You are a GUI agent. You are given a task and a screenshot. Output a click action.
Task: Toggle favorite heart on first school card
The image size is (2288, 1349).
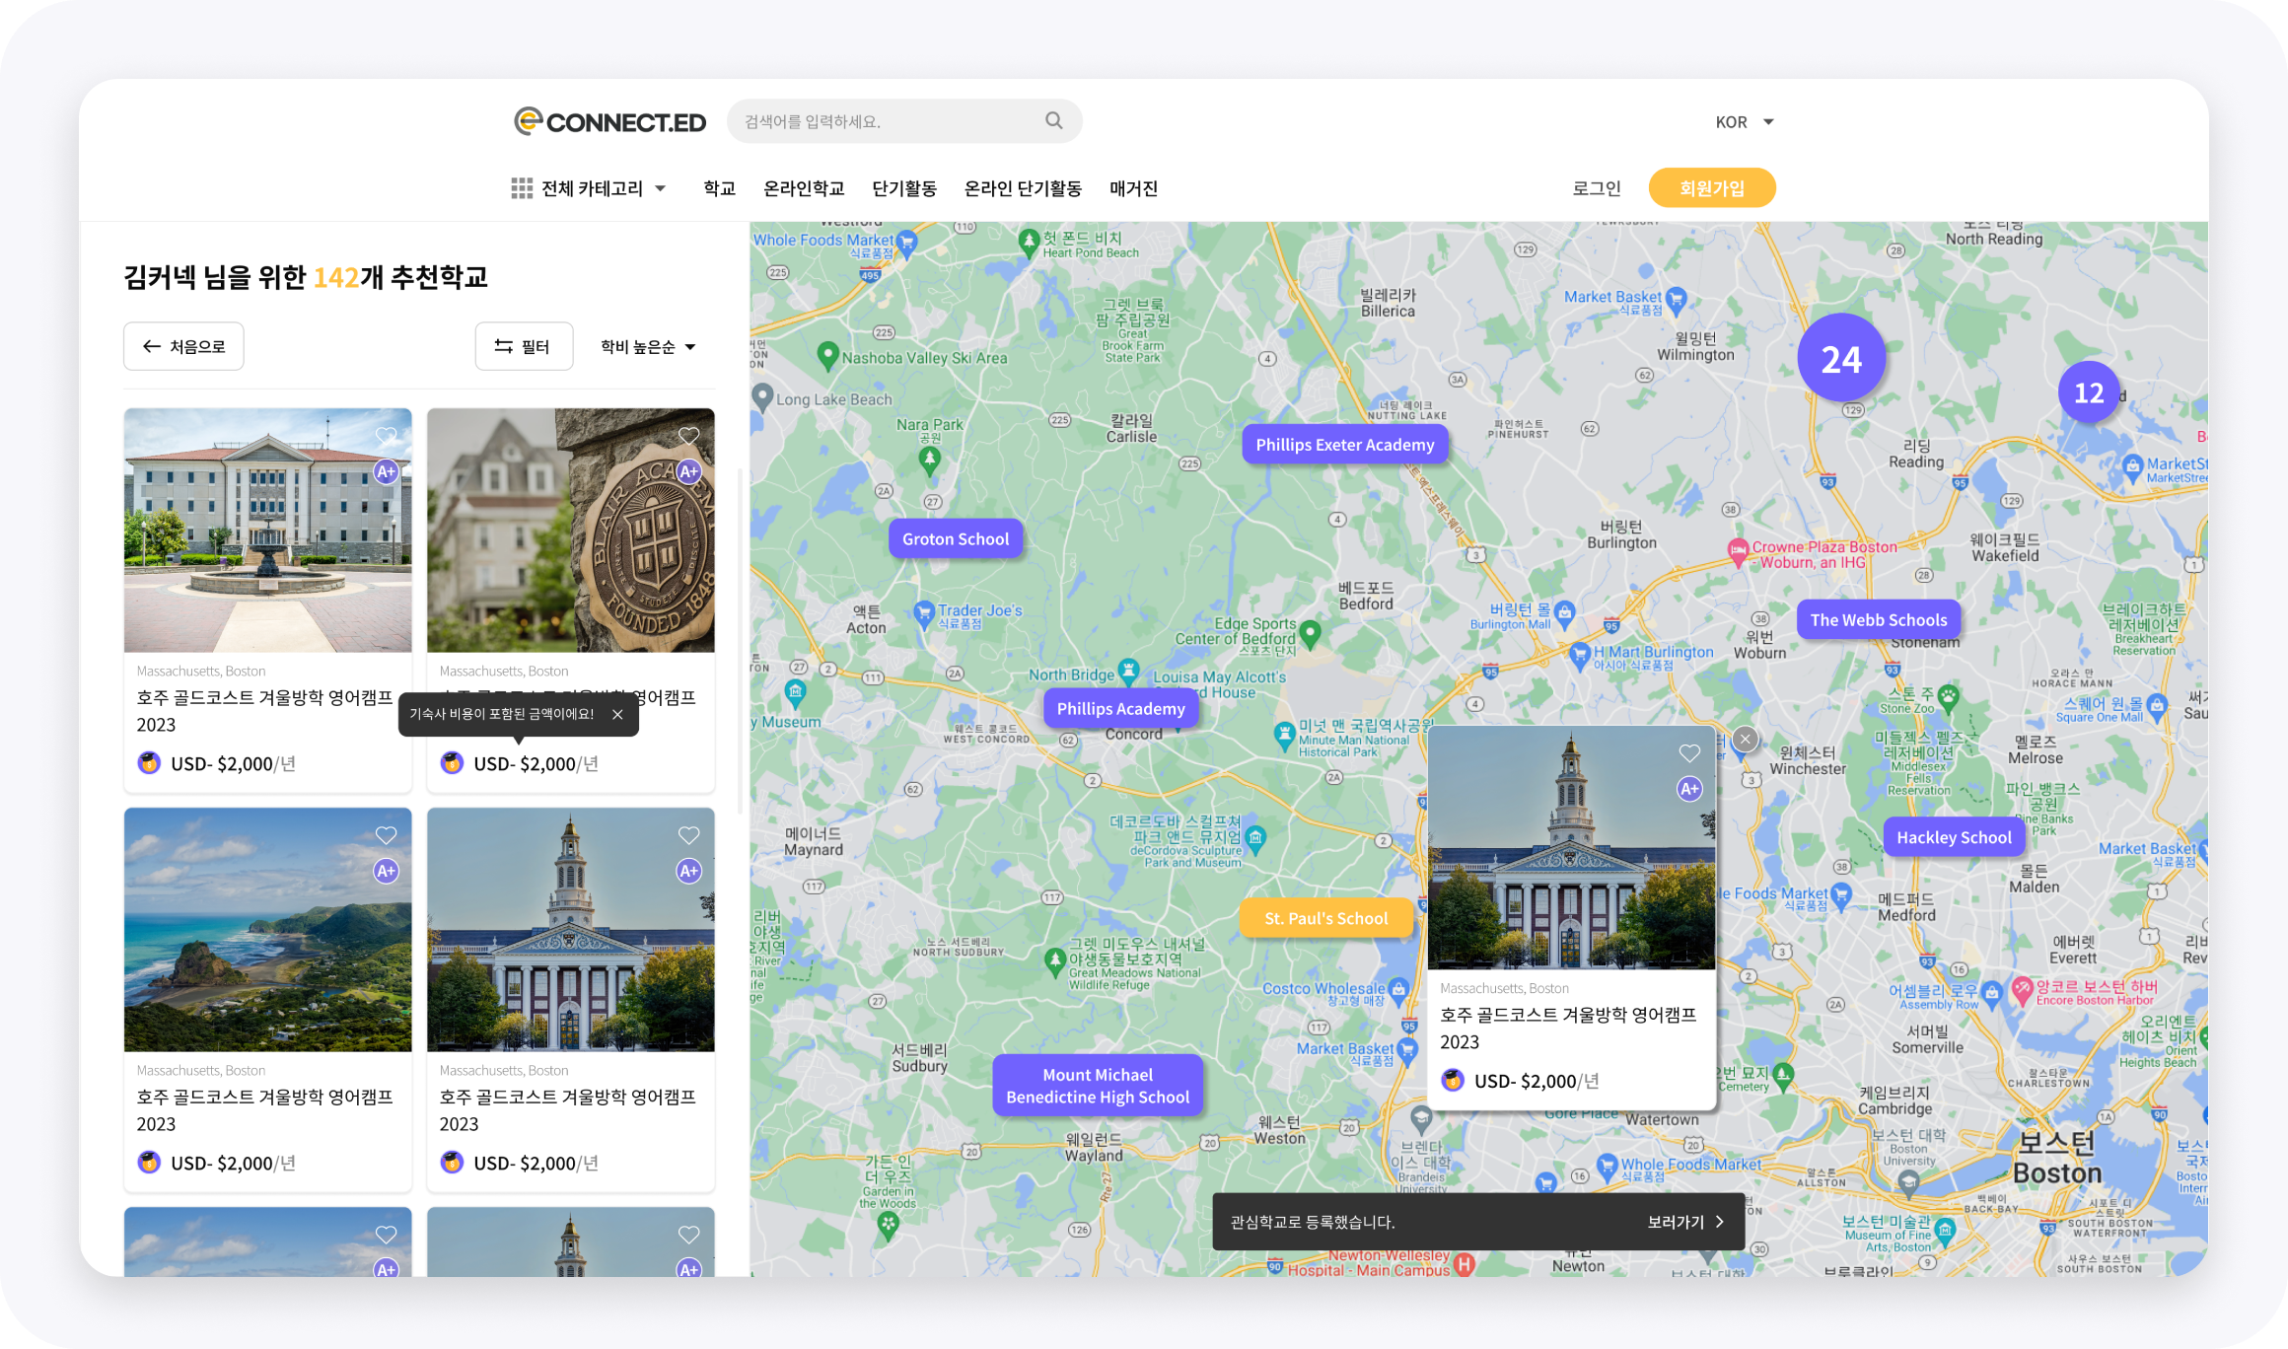click(x=387, y=436)
